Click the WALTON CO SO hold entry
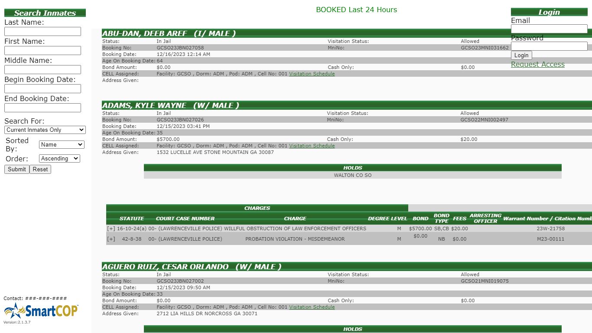592x333 pixels. coord(353,175)
